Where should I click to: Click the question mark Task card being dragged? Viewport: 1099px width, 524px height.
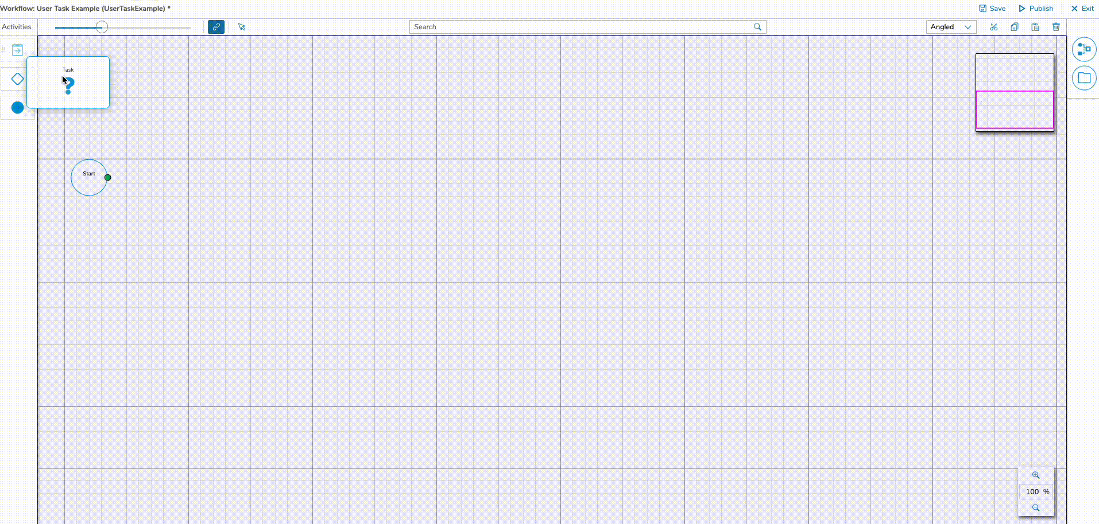68,82
